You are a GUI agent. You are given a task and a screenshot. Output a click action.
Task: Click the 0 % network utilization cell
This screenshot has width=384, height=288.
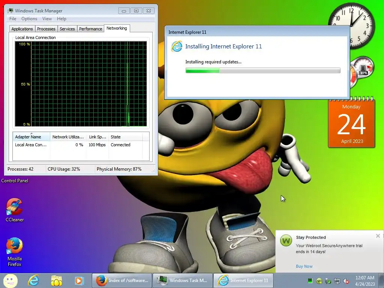click(79, 145)
